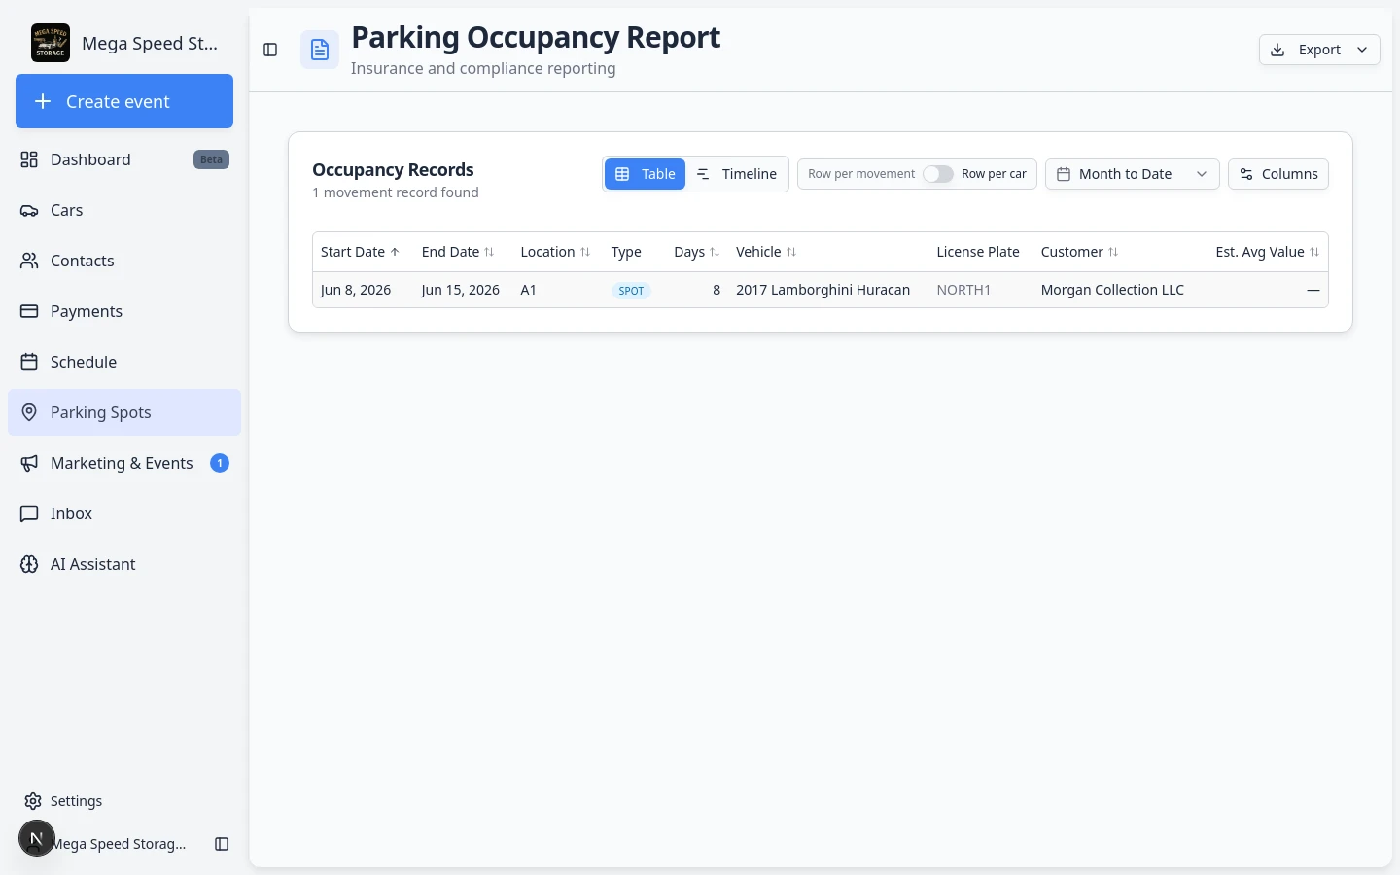This screenshot has height=875, width=1400.
Task: Click the Jun 15, 2026 end date
Action: coord(460,290)
